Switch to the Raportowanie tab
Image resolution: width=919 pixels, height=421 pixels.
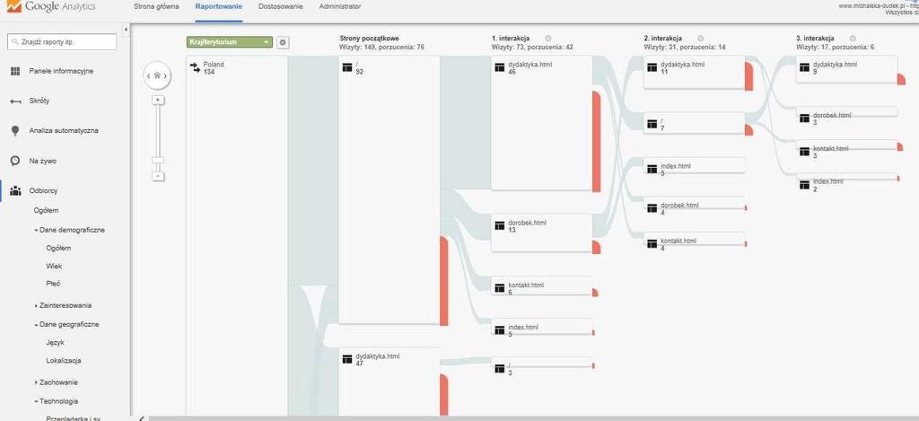pyautogui.click(x=218, y=6)
